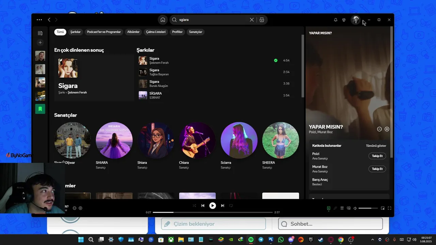
Task: Select the Şarkılar filter chip
Action: click(75, 32)
